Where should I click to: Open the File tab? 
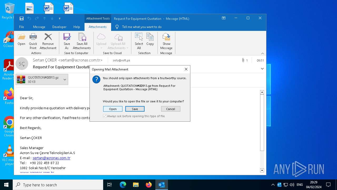click(22, 27)
